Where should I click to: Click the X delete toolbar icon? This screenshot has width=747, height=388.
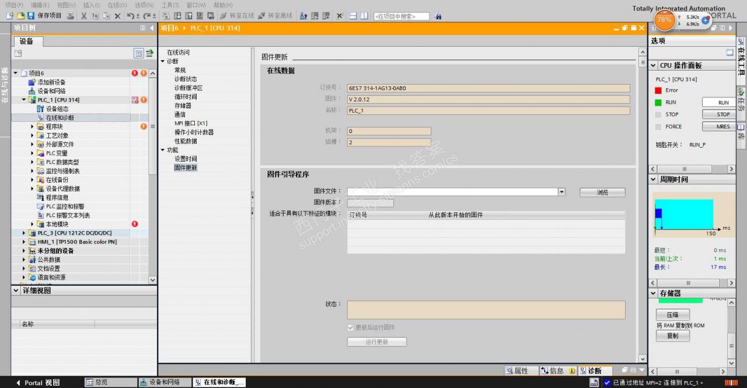click(x=117, y=16)
